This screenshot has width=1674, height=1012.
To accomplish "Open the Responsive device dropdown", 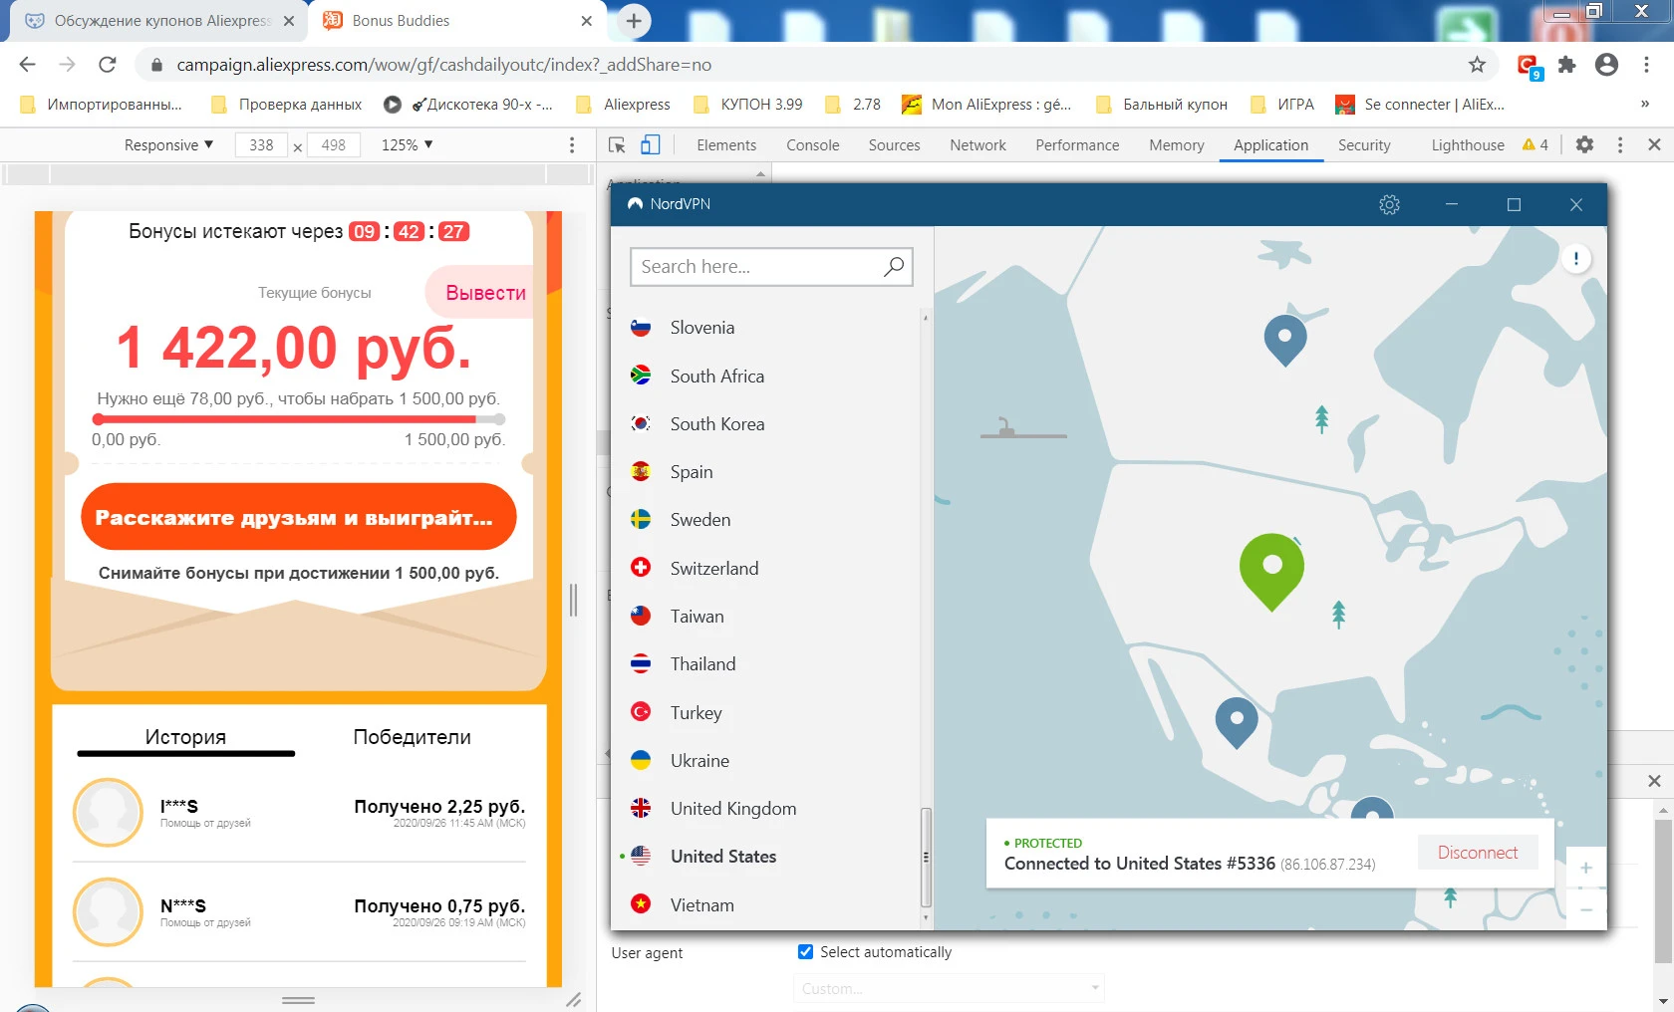I will (168, 145).
